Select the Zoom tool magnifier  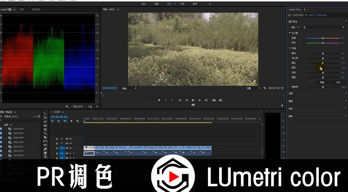45,157
